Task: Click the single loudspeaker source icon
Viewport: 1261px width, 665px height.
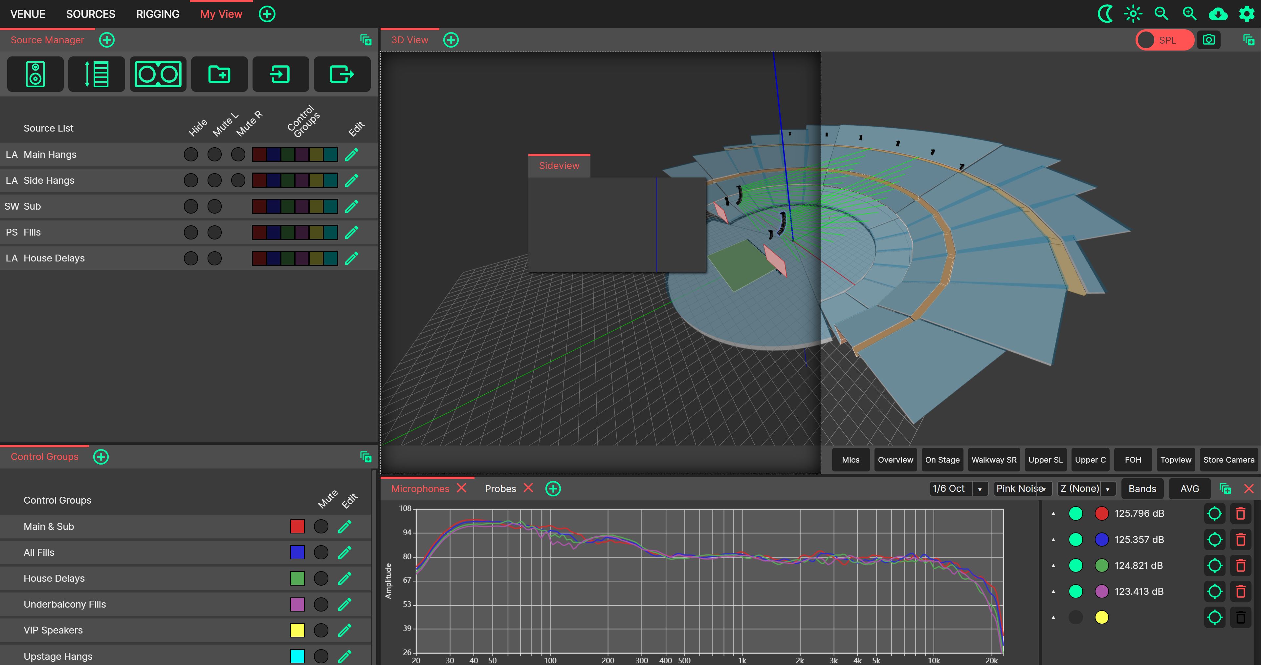Action: coord(35,74)
